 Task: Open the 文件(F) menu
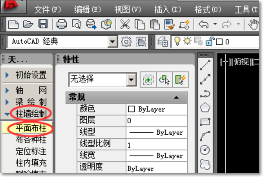(x=47, y=9)
